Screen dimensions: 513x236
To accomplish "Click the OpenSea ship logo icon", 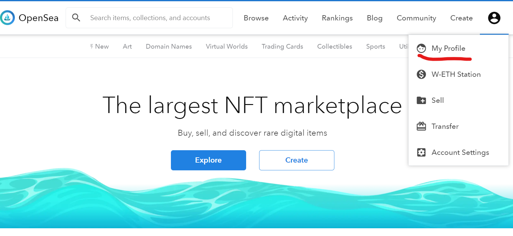I will [x=7, y=18].
